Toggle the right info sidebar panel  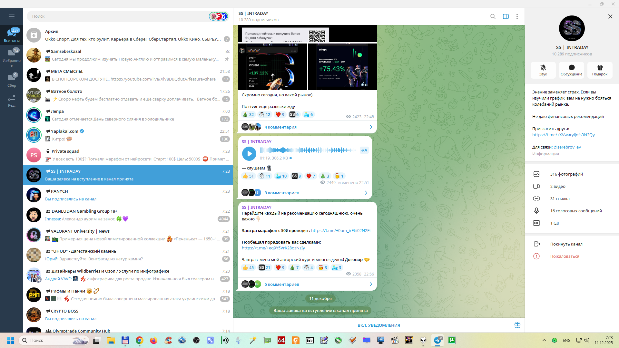pos(506,16)
